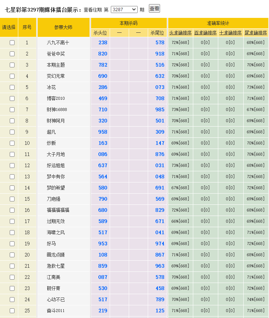Select the checkbox for 炒飯 row
This screenshot has width=269, height=318.
tap(12, 143)
